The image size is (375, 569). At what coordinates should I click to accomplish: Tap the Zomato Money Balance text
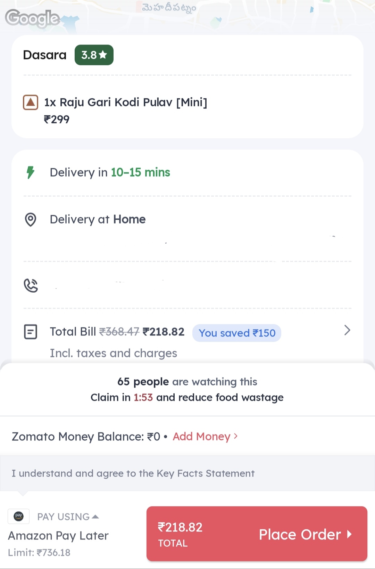(x=86, y=437)
